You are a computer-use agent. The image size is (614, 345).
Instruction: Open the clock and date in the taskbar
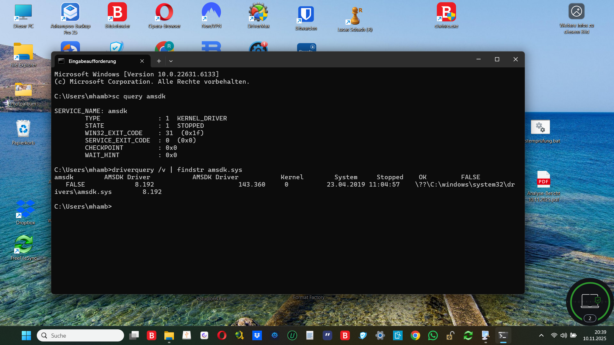594,335
